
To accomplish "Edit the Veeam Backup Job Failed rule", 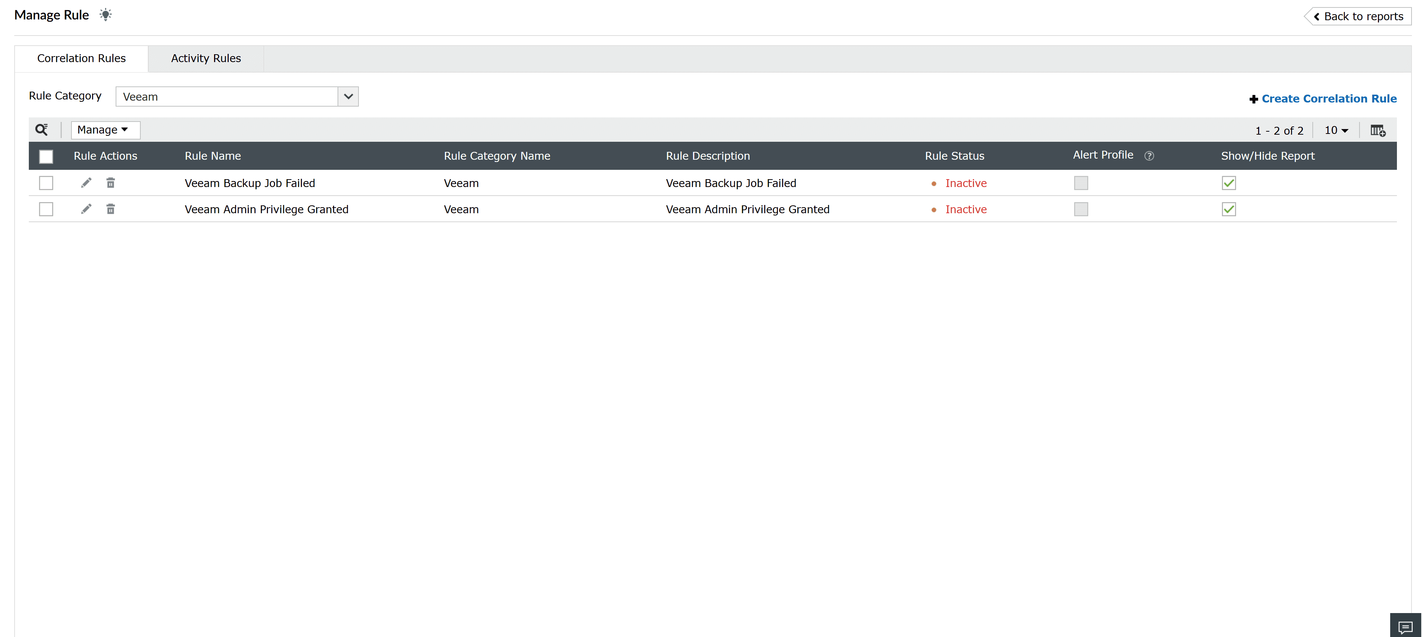I will (x=86, y=183).
